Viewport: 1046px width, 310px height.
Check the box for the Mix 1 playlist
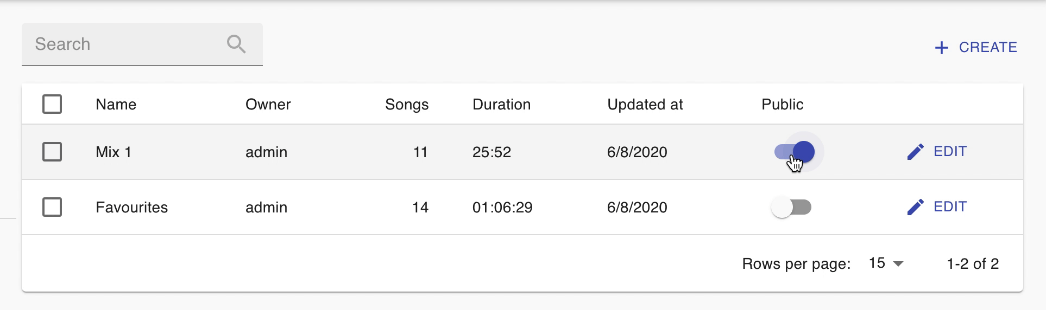point(52,152)
